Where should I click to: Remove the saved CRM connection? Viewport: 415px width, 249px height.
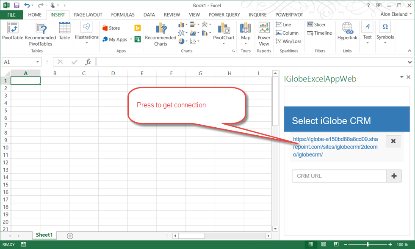(393, 141)
